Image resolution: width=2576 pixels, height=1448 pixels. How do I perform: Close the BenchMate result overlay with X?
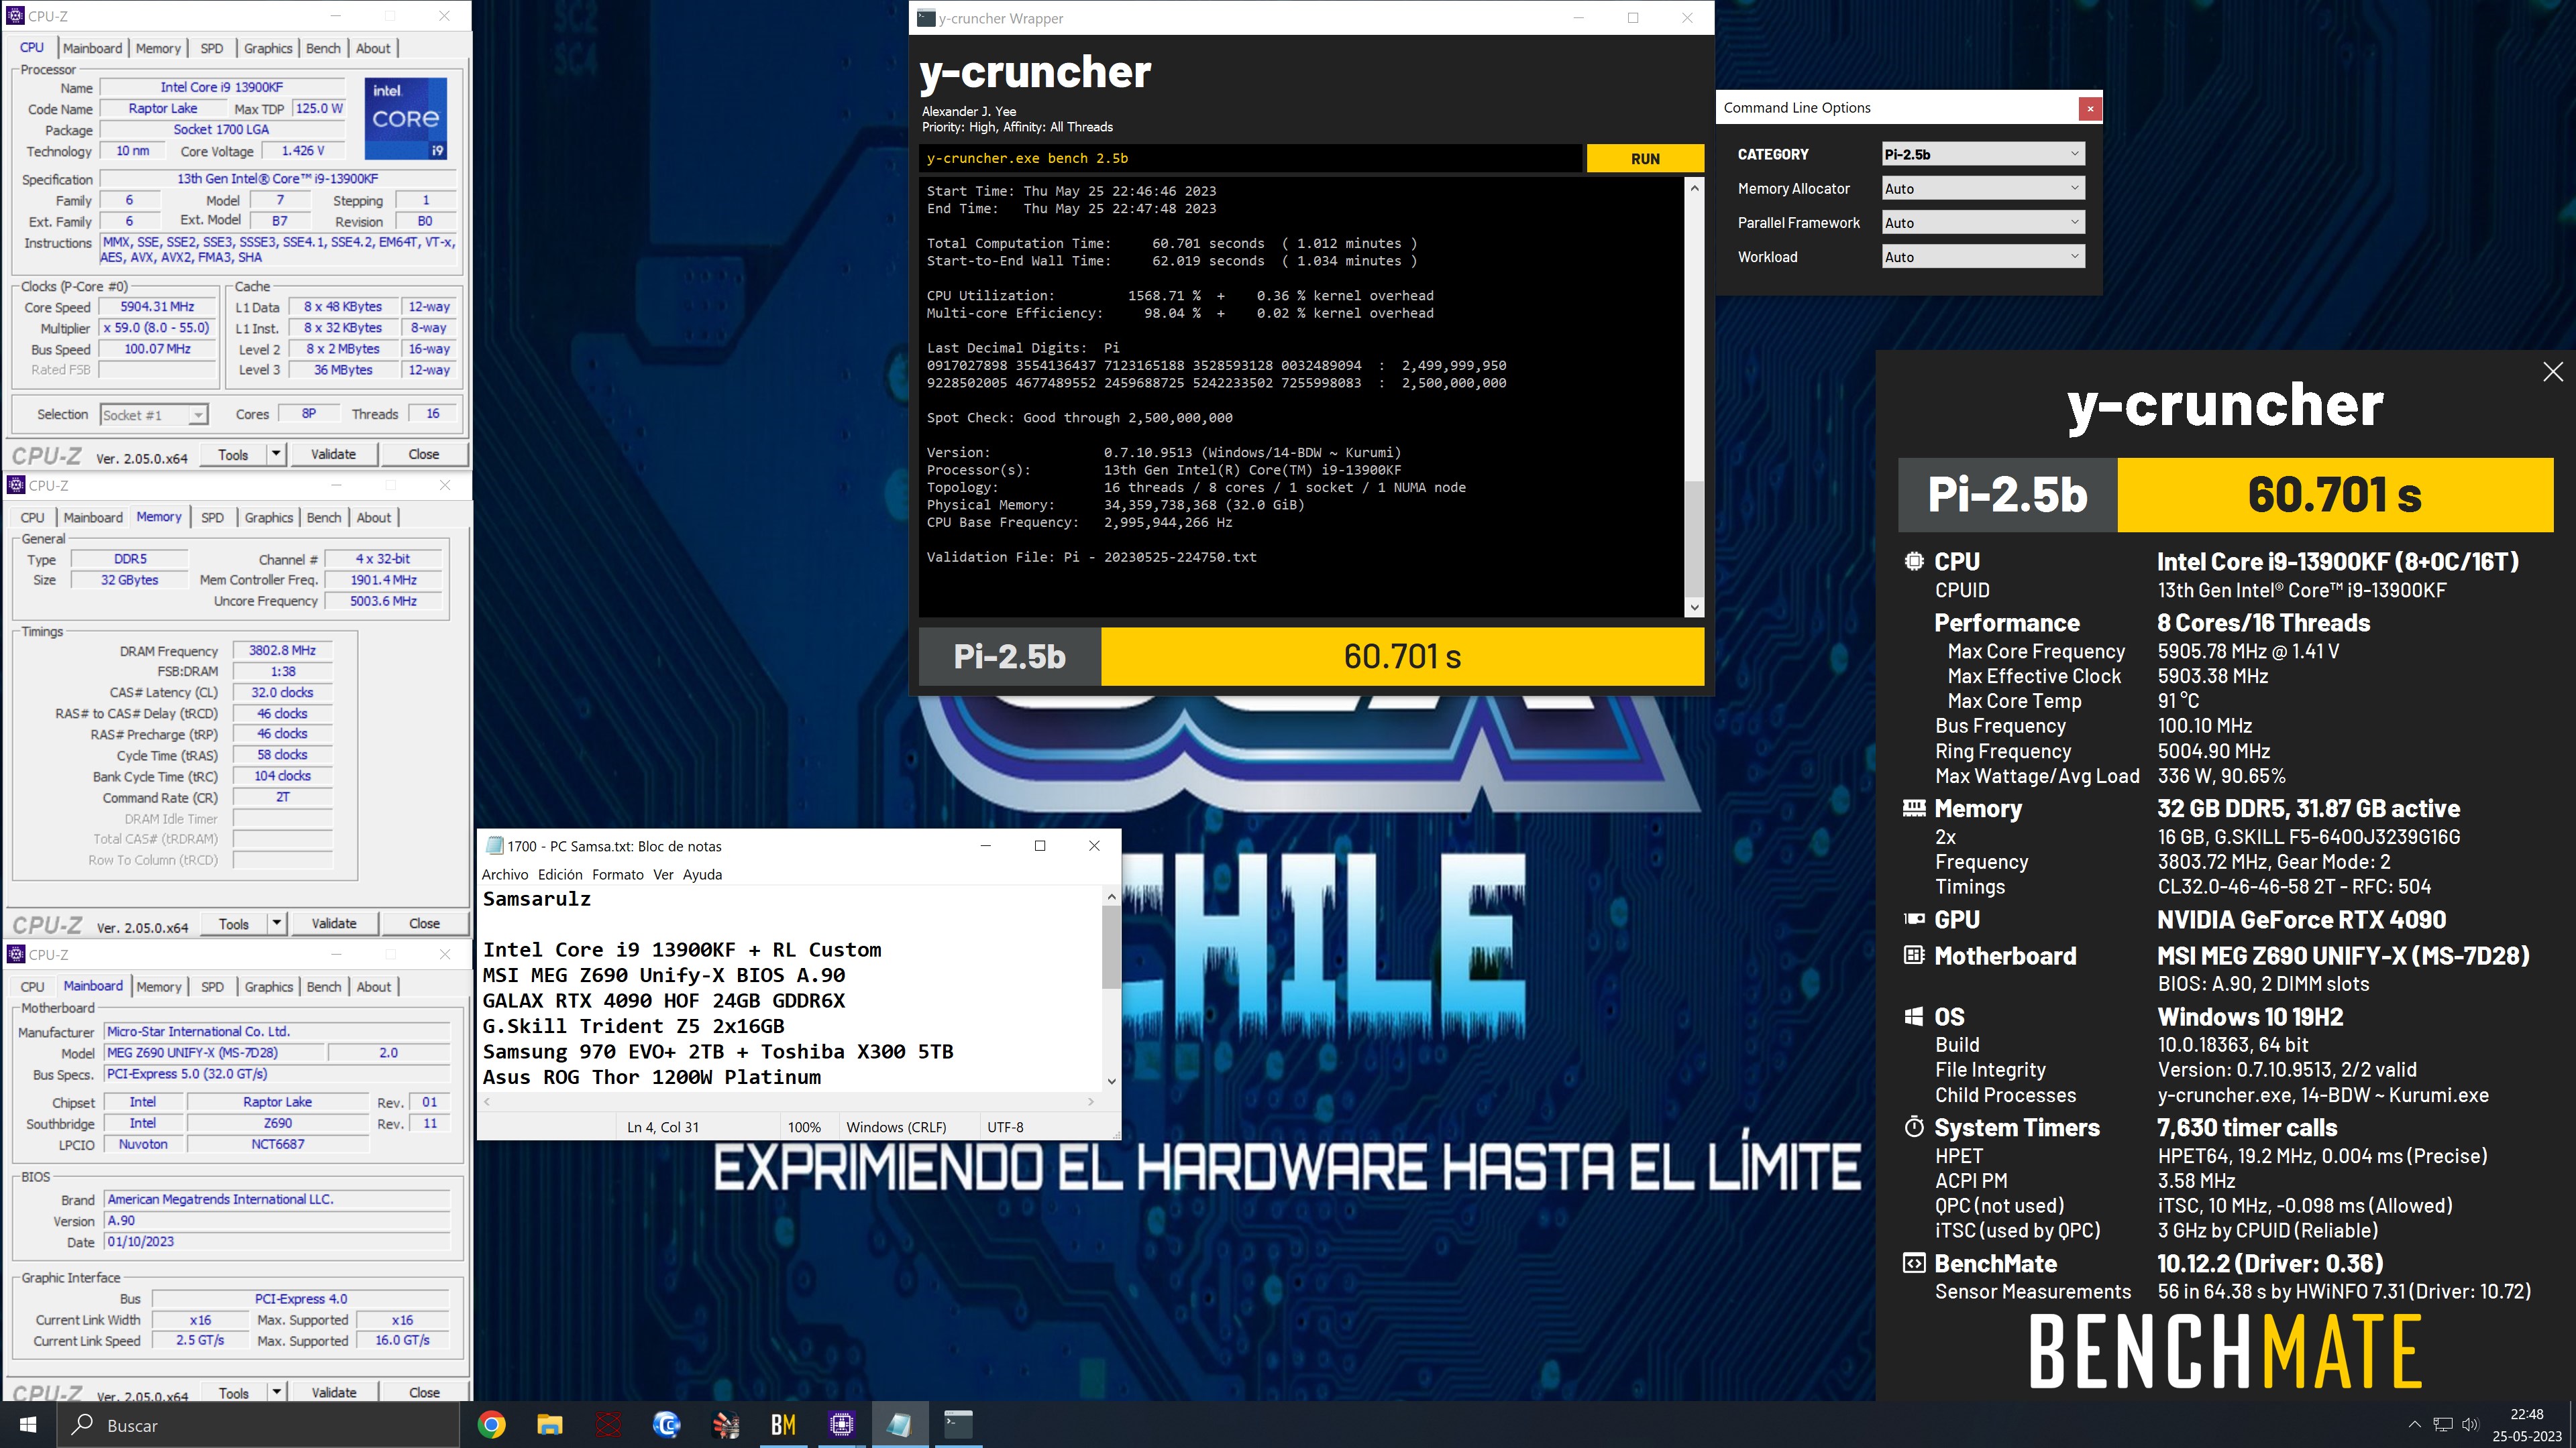tap(2552, 372)
